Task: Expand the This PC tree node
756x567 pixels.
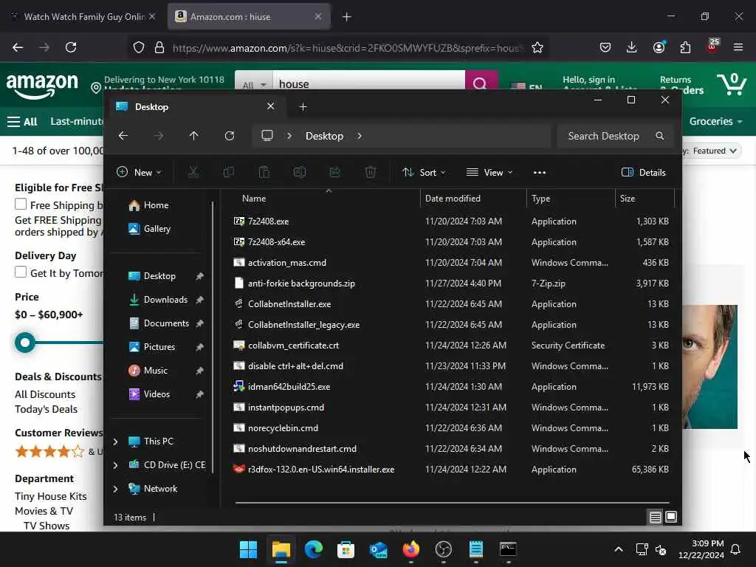Action: [x=115, y=441]
